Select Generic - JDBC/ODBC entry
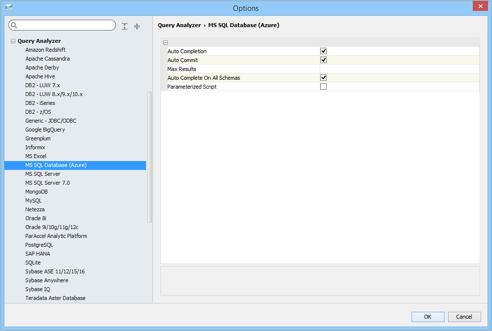 tap(51, 121)
